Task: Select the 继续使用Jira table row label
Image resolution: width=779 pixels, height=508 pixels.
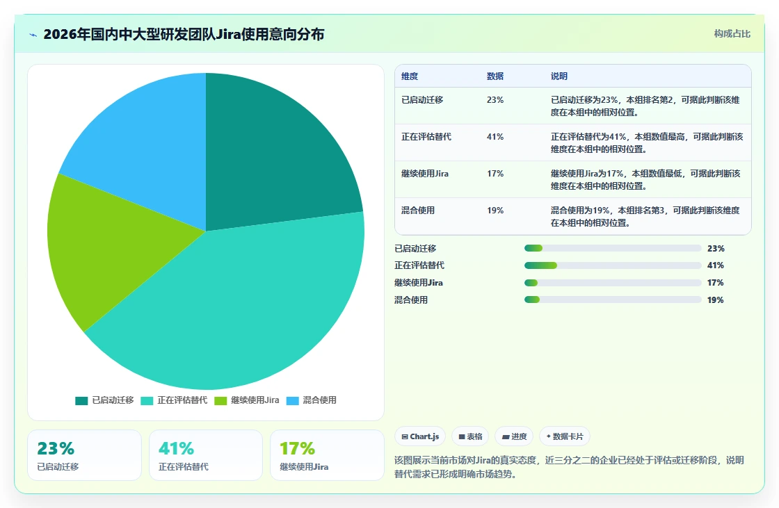Action: pyautogui.click(x=425, y=174)
